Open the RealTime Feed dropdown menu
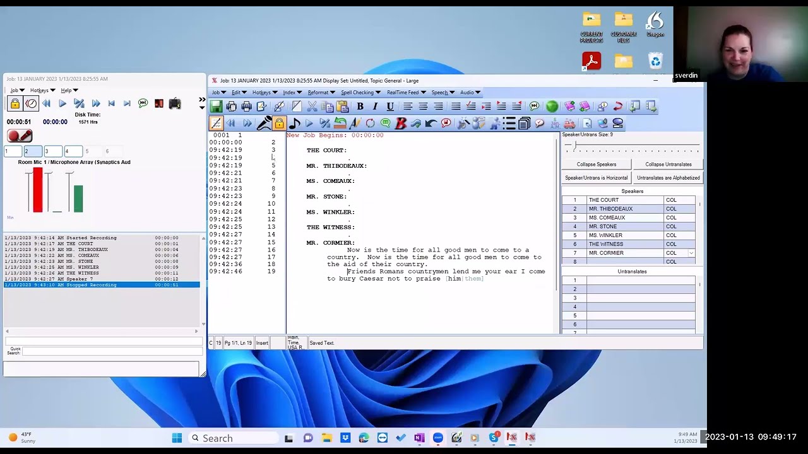This screenshot has height=454, width=808. (405, 93)
